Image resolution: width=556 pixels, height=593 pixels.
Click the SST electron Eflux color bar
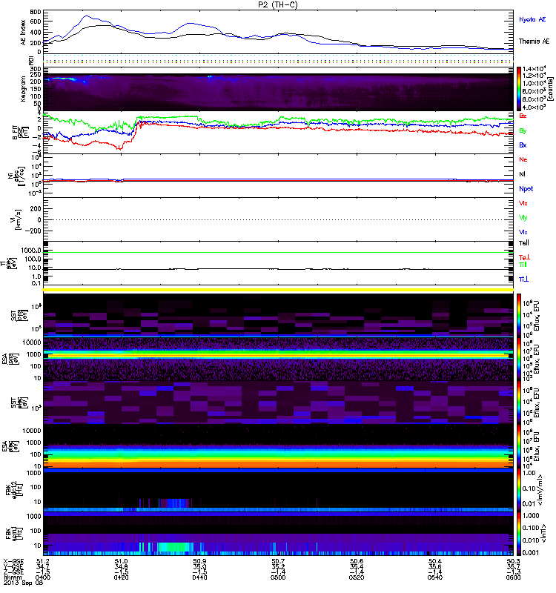point(519,402)
